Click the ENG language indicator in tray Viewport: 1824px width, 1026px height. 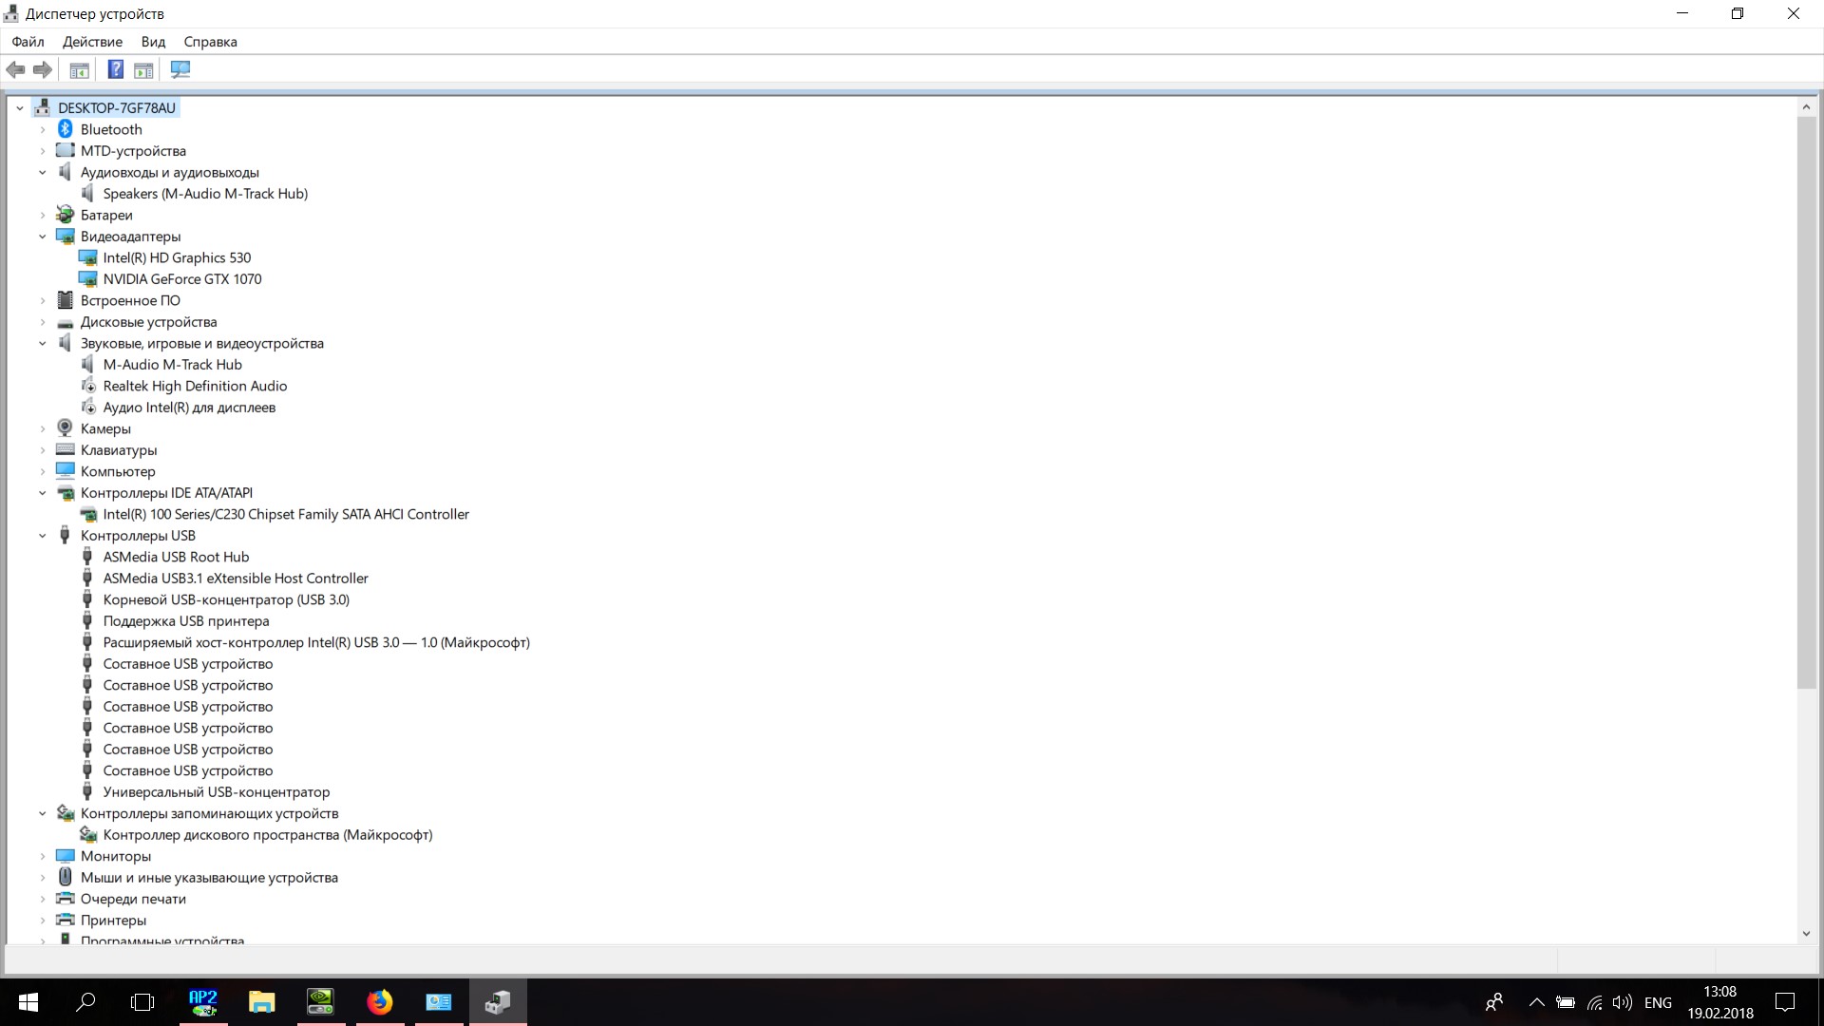click(1658, 1002)
